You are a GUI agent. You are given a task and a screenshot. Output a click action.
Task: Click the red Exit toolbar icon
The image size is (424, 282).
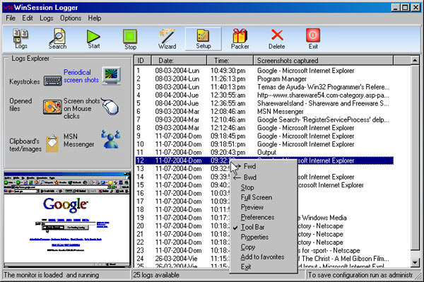coord(313,39)
